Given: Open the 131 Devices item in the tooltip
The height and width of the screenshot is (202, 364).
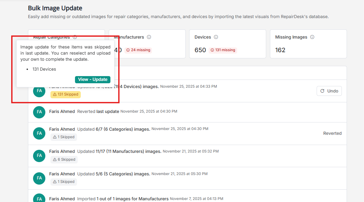Looking at the screenshot, I should click(44, 69).
